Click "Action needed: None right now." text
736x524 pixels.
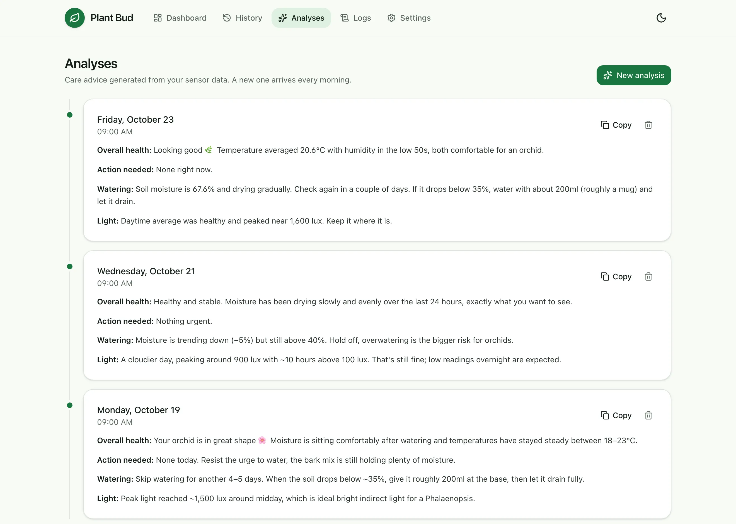click(154, 169)
